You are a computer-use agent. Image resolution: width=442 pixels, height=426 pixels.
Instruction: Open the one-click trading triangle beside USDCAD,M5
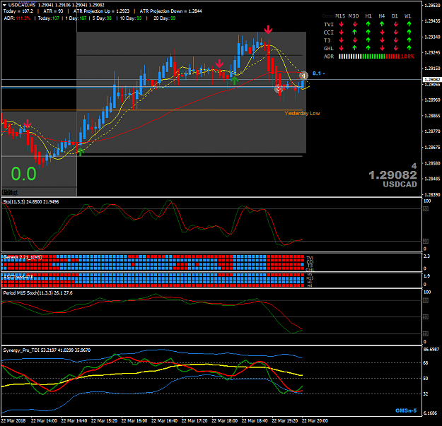(4, 5)
